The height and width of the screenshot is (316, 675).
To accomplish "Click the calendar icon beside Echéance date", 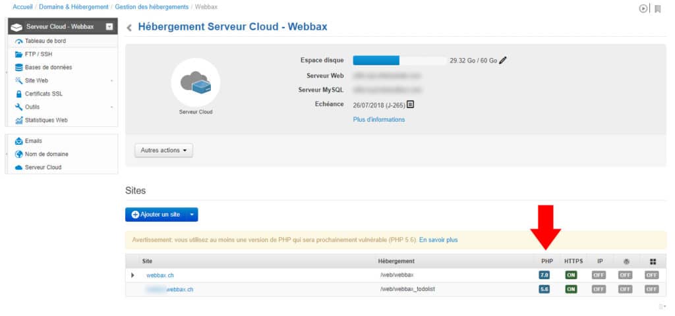I will pyautogui.click(x=410, y=105).
